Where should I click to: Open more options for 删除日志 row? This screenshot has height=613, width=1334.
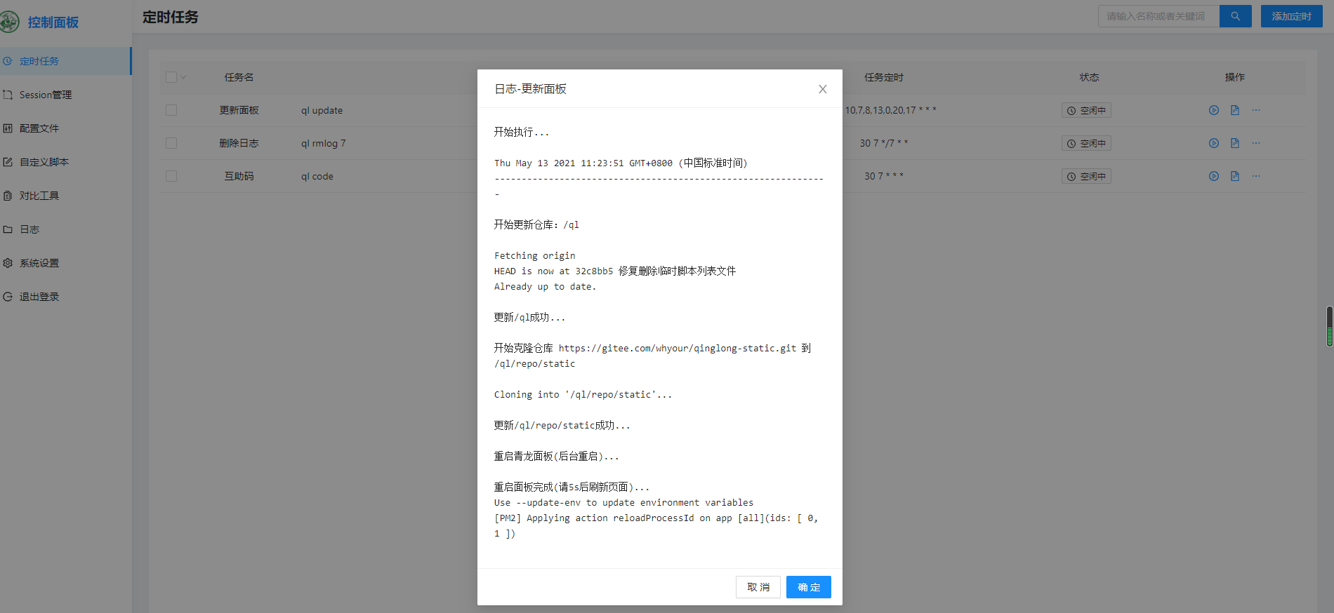(x=1256, y=143)
